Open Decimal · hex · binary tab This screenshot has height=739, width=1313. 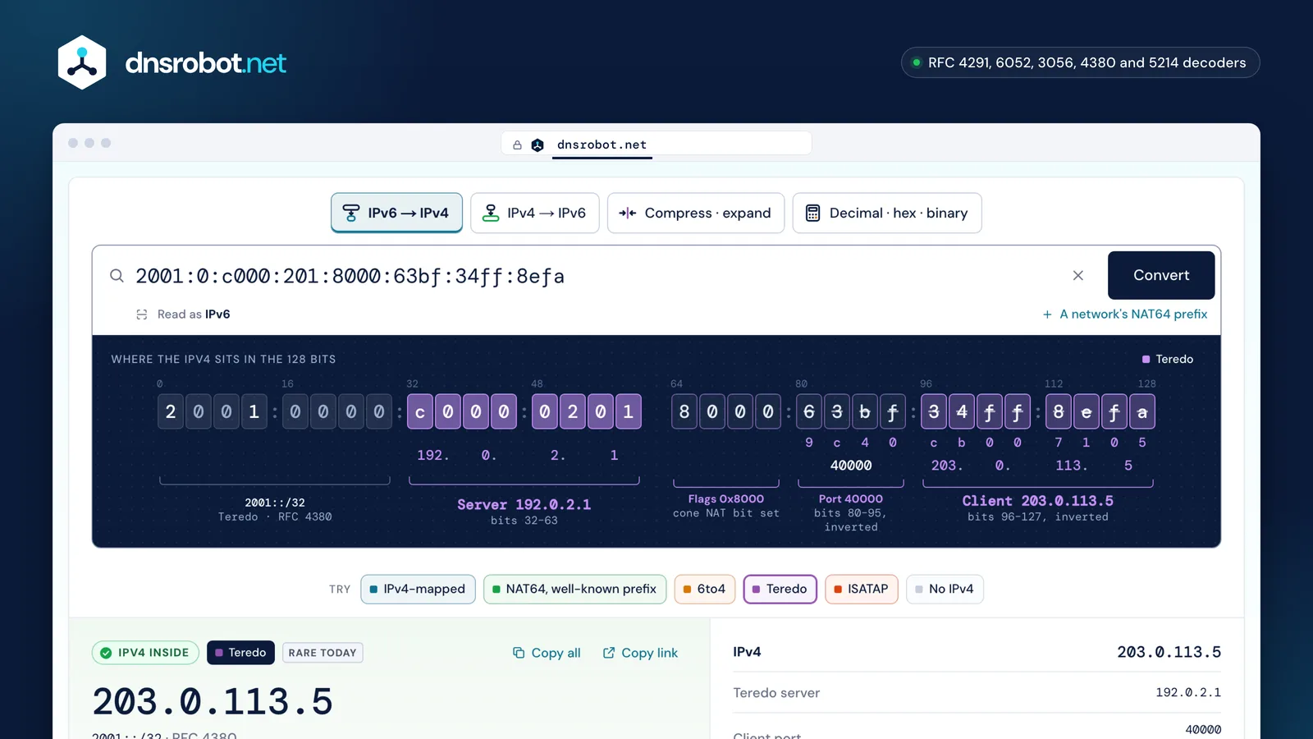pyautogui.click(x=887, y=213)
